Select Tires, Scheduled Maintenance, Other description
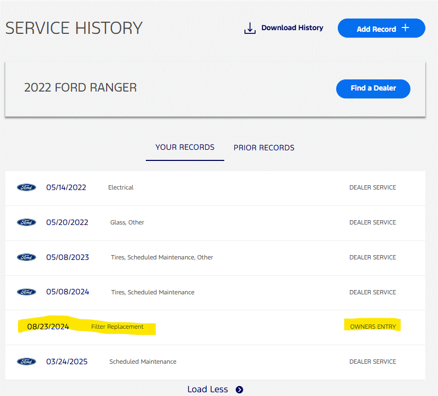The width and height of the screenshot is (438, 396). click(162, 257)
